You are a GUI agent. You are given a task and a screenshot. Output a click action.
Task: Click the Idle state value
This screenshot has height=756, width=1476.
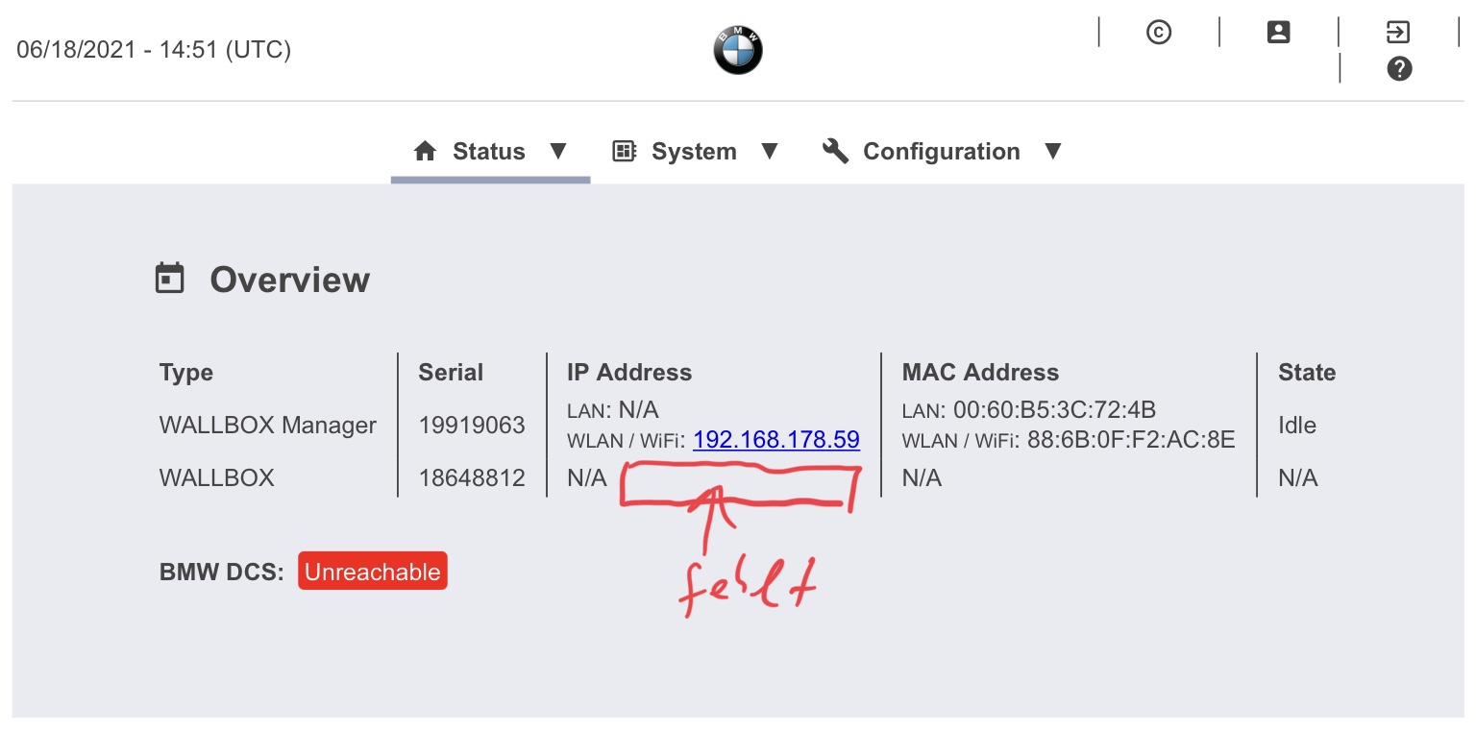(1296, 426)
